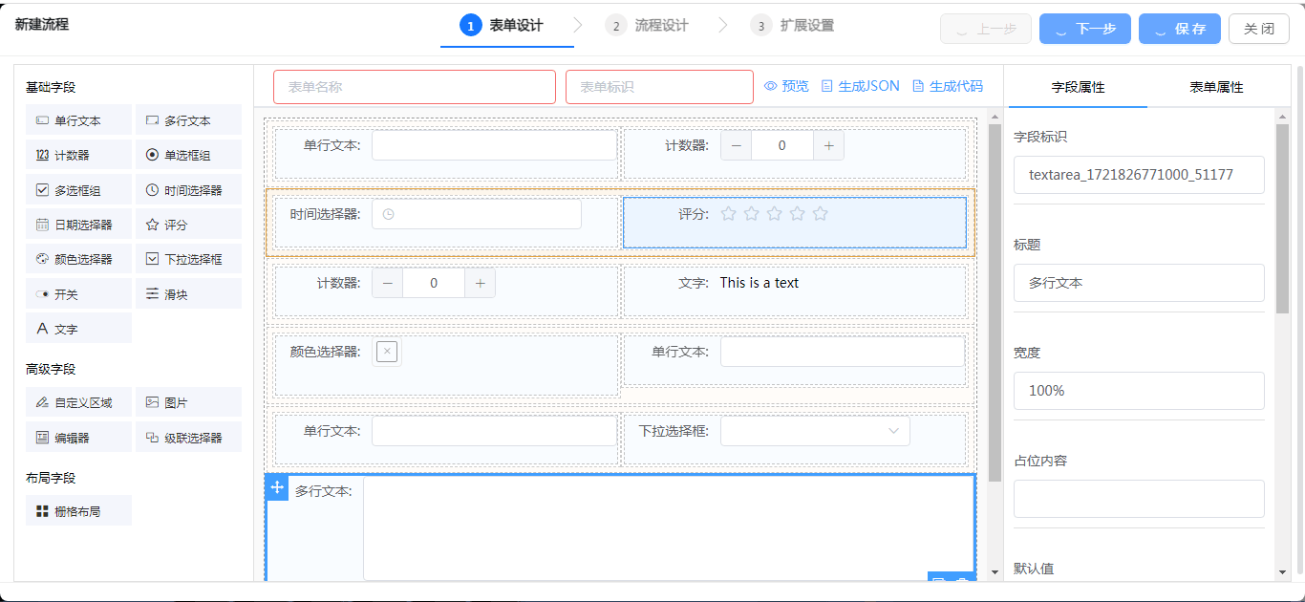Viewport: 1305px width, 602px height.
Task: Add the 文字 text component
Action: [x=79, y=329]
